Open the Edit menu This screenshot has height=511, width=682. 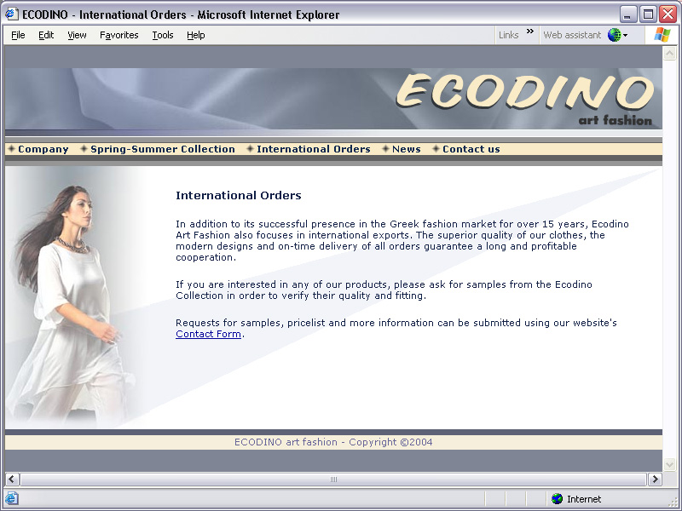point(46,35)
